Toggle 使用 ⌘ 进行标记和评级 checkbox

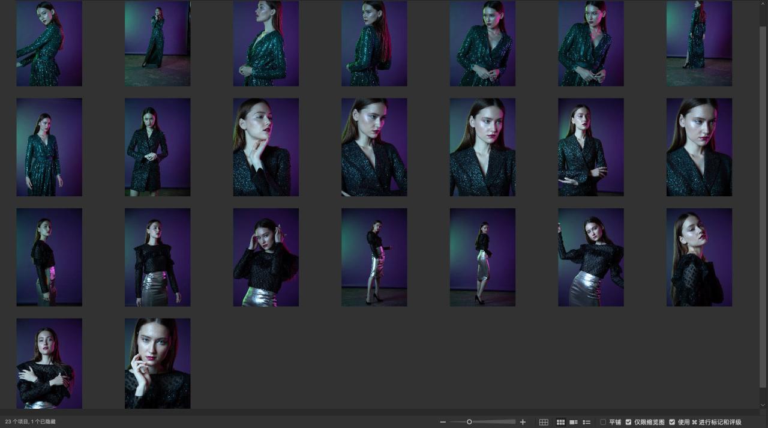tap(672, 422)
